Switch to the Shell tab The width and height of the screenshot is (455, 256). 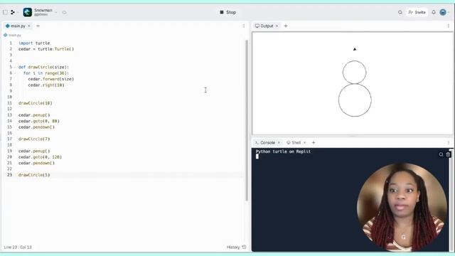(x=294, y=142)
